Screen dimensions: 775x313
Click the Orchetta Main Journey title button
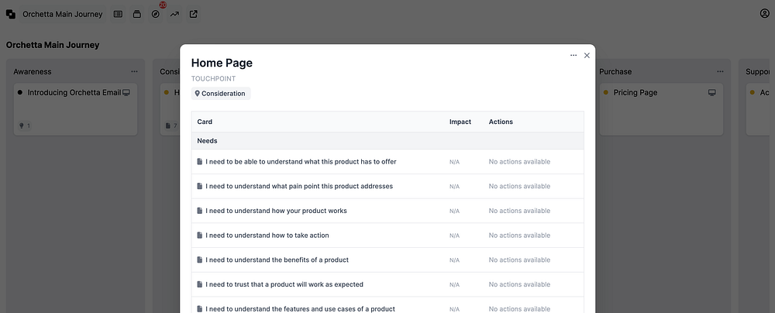62,14
